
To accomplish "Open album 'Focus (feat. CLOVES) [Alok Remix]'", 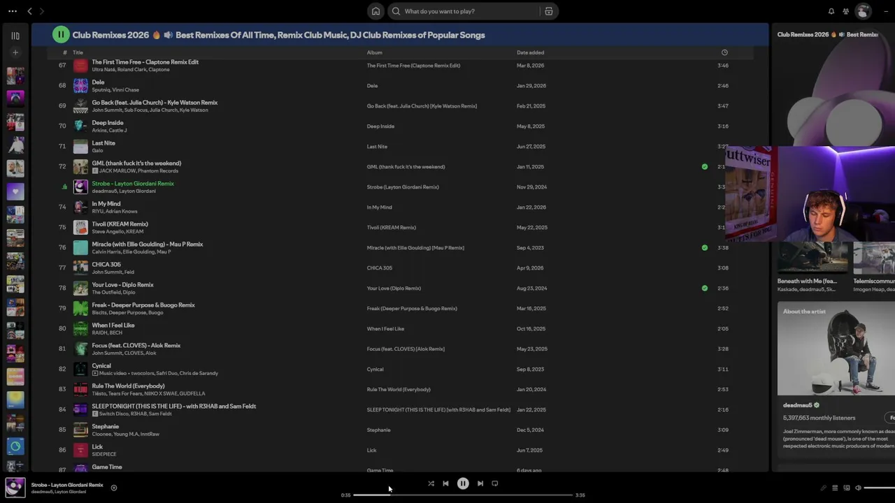I will [406, 349].
